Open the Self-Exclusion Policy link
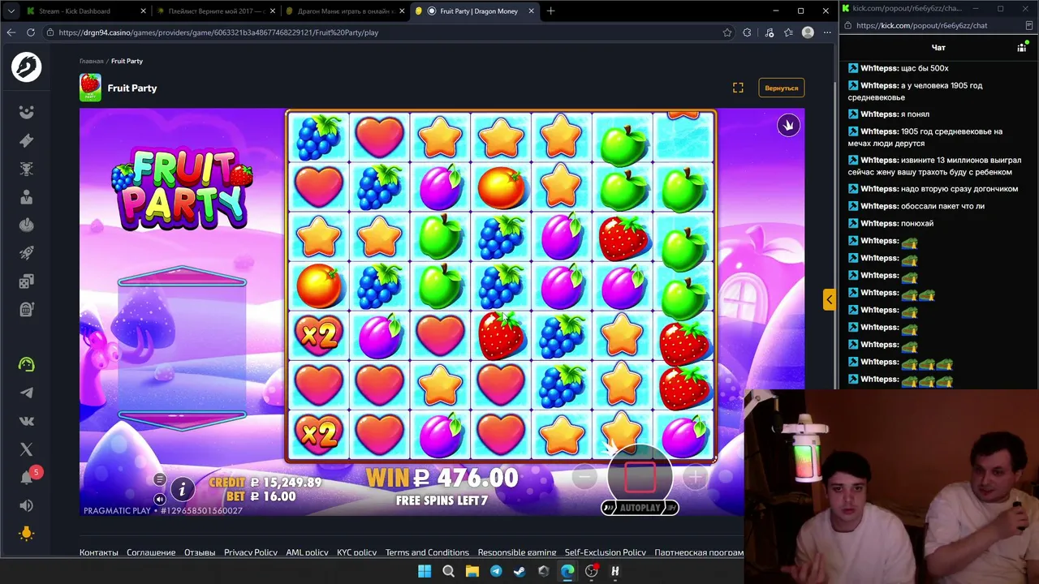Image resolution: width=1039 pixels, height=584 pixels. pyautogui.click(x=606, y=552)
